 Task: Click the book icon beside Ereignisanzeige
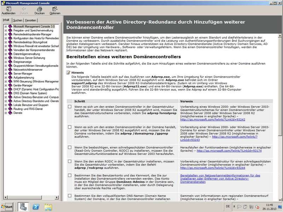tap(10, 62)
